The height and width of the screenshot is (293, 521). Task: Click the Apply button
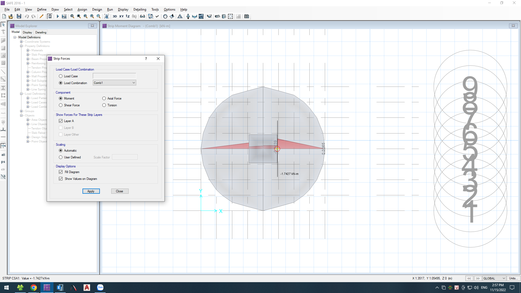coord(91,191)
